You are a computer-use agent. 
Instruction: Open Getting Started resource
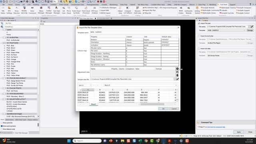click(x=197, y=10)
